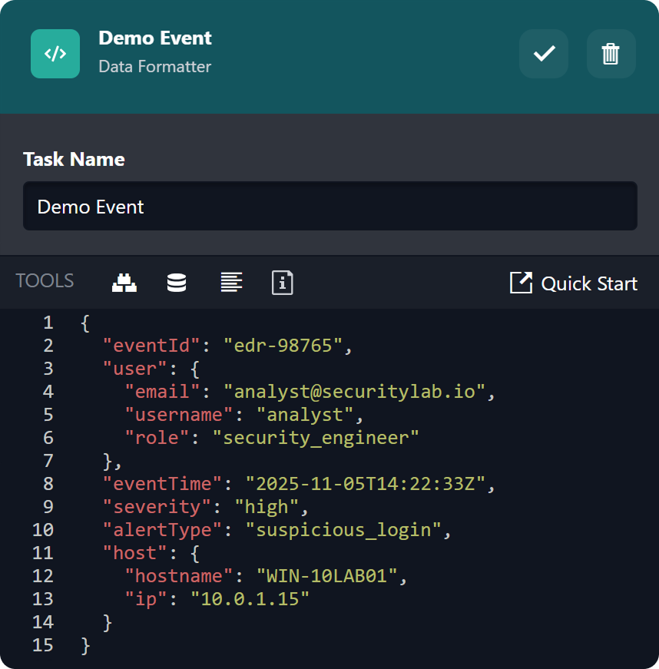Click the "analyst@securitylab.io" email value

click(355, 392)
